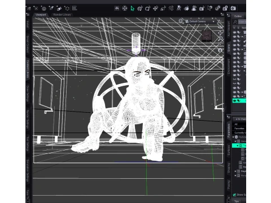Select the Currently Used filter

click(x=239, y=133)
